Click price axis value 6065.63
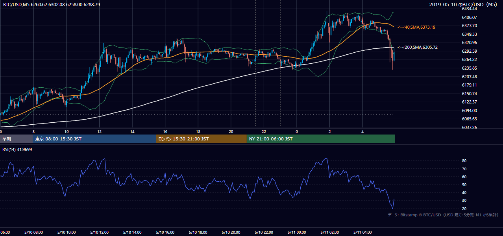The width and height of the screenshot is (503, 236). point(470,119)
